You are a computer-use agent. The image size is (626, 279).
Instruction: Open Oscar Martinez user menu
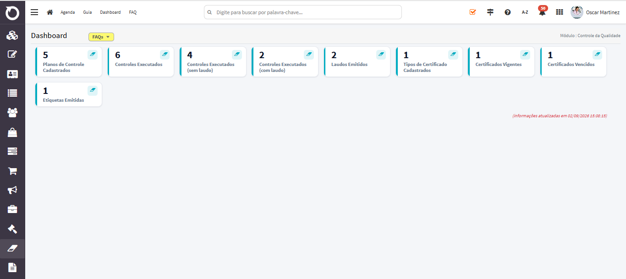(595, 12)
